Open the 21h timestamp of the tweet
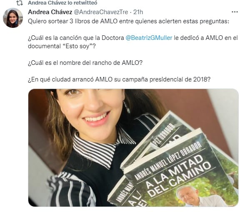The height and width of the screenshot is (212, 245). click(138, 12)
